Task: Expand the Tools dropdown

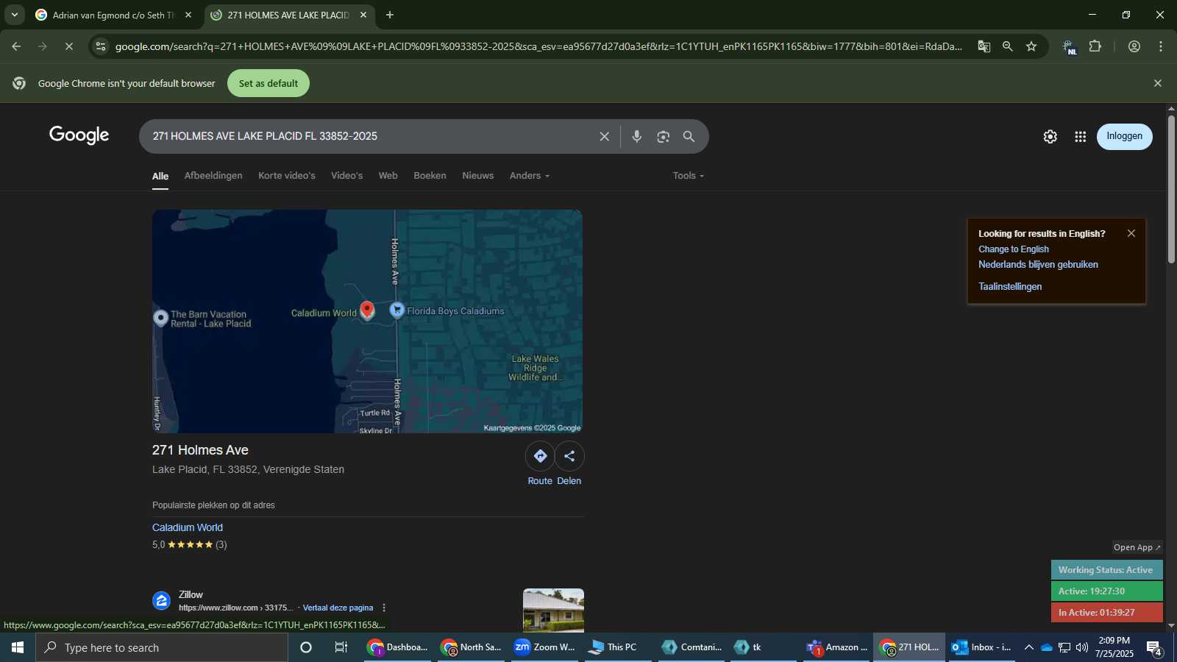Action: [689, 176]
